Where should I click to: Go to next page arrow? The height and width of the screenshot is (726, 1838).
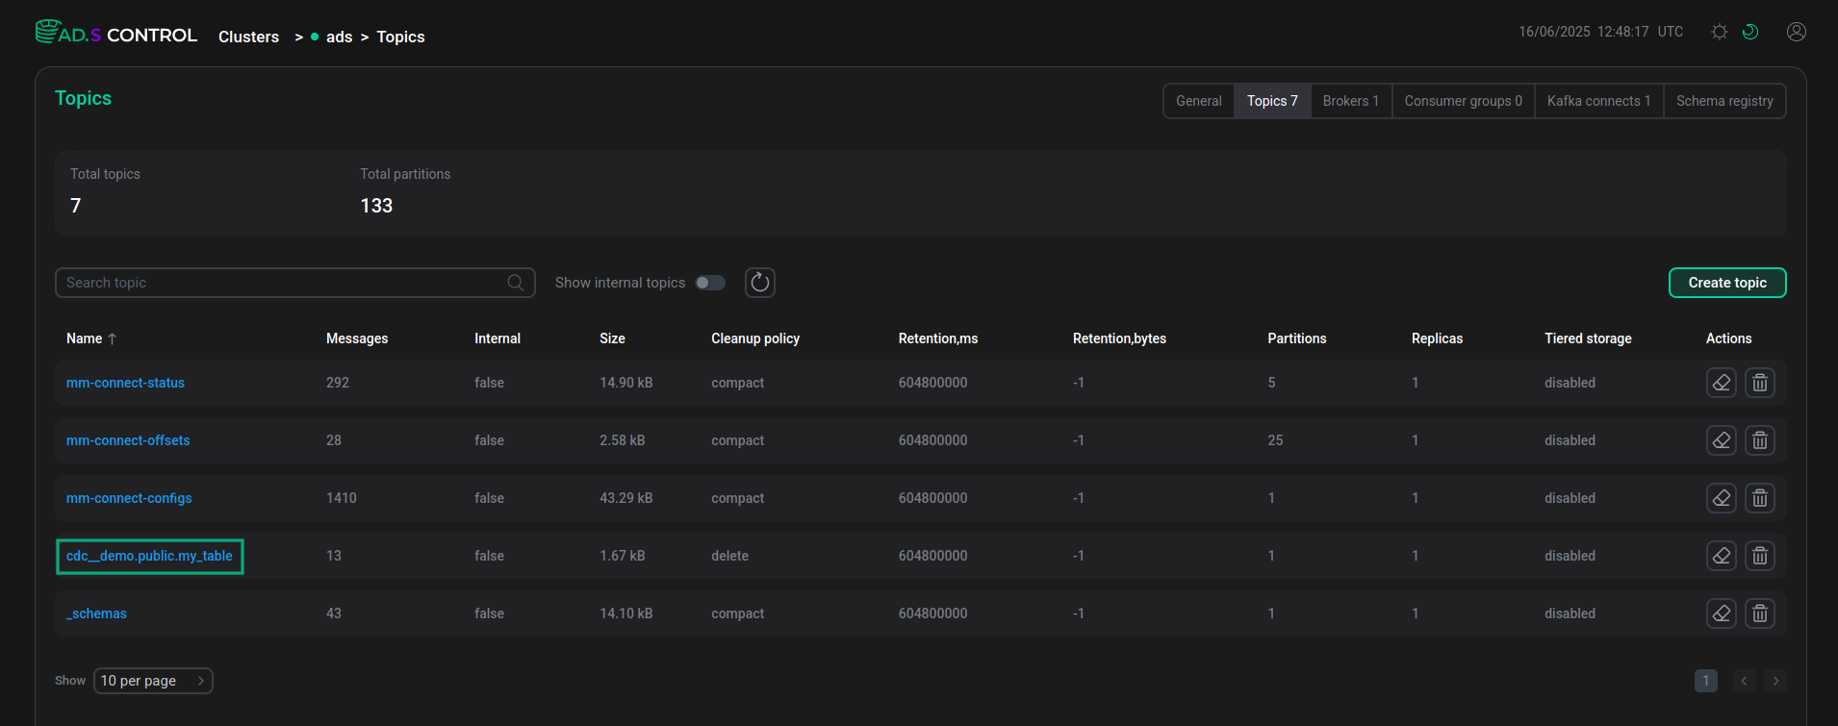pyautogui.click(x=1775, y=681)
